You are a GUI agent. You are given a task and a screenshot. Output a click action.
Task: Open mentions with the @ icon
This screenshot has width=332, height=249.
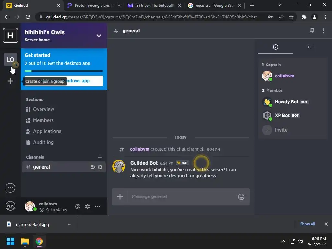(x=78, y=207)
